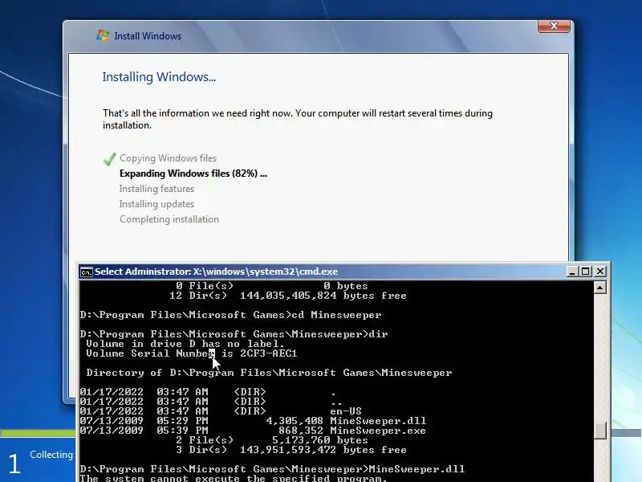Click the '144,035,405,824 bytes free' line

[288, 296]
